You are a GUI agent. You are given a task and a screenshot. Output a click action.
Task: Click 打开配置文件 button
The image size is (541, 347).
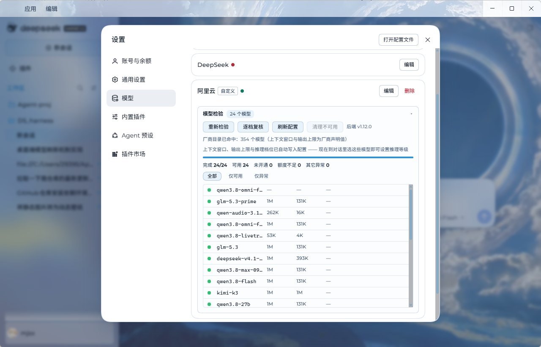tap(399, 40)
